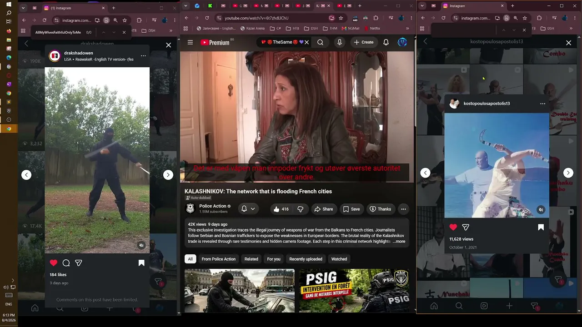The width and height of the screenshot is (582, 327).
Task: Go to previous post in kostopoulosapostolis13 viewer
Action: click(x=425, y=173)
